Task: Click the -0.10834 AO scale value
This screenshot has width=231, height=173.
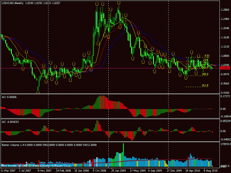Action: coord(225,117)
